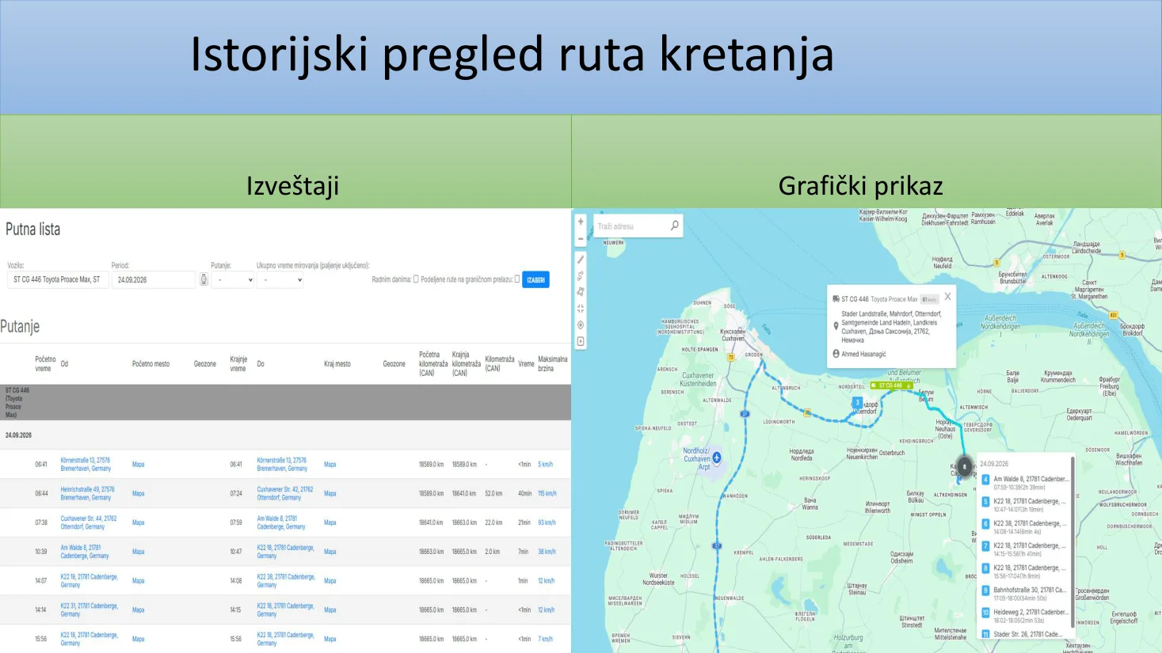
Task: Click the grey cluster marker 8 on map
Action: pos(964,466)
